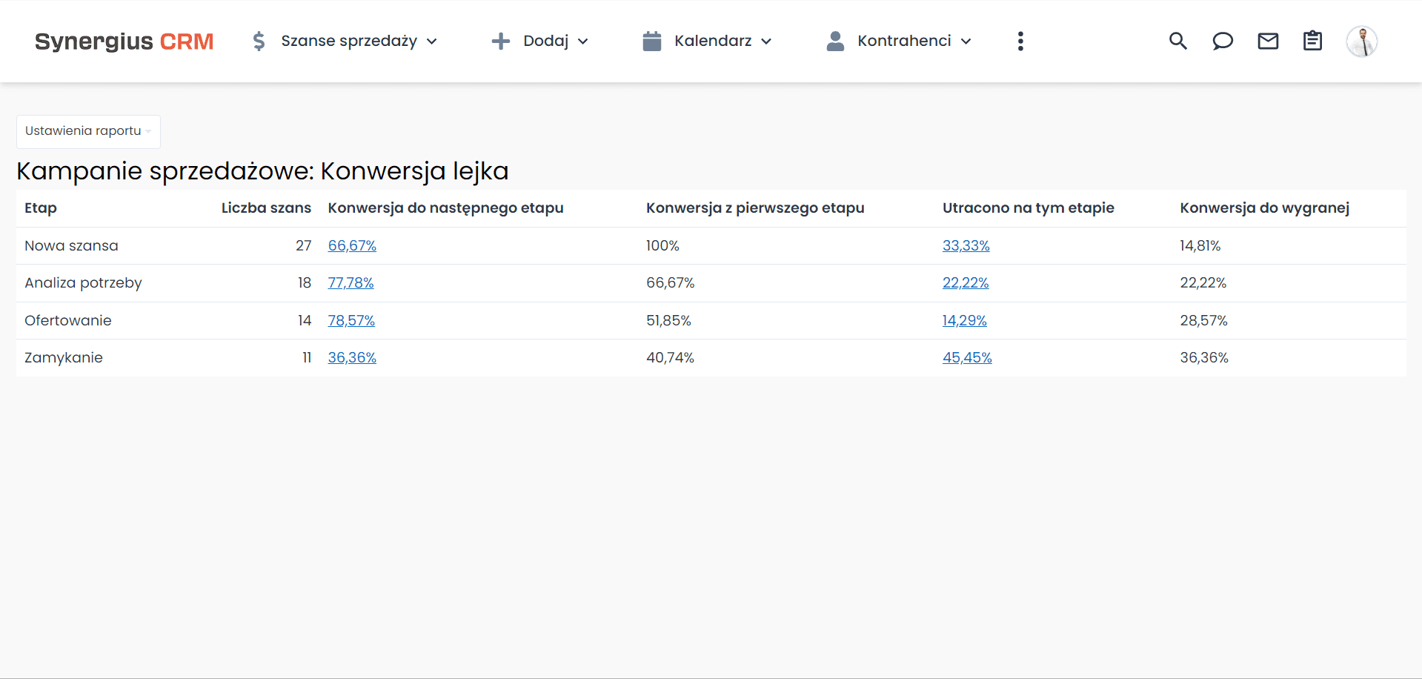Click the user avatar picture
The image size is (1422, 679).
(x=1361, y=42)
